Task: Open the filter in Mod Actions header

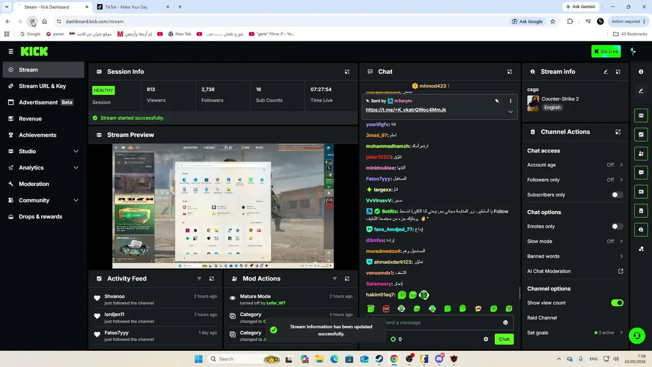Action: point(335,279)
